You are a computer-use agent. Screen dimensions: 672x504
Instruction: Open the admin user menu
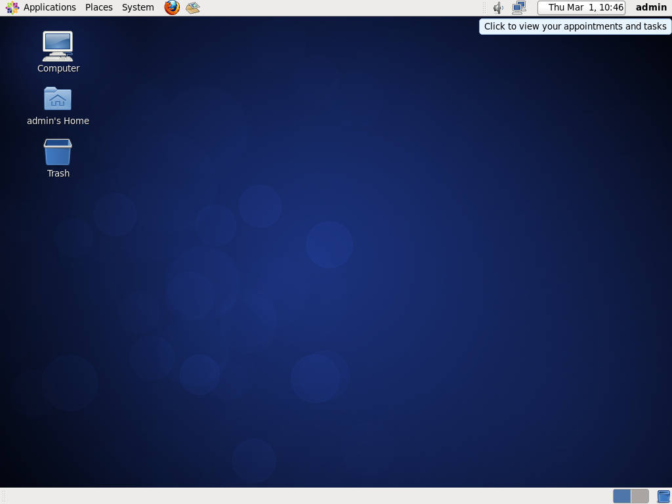click(650, 7)
